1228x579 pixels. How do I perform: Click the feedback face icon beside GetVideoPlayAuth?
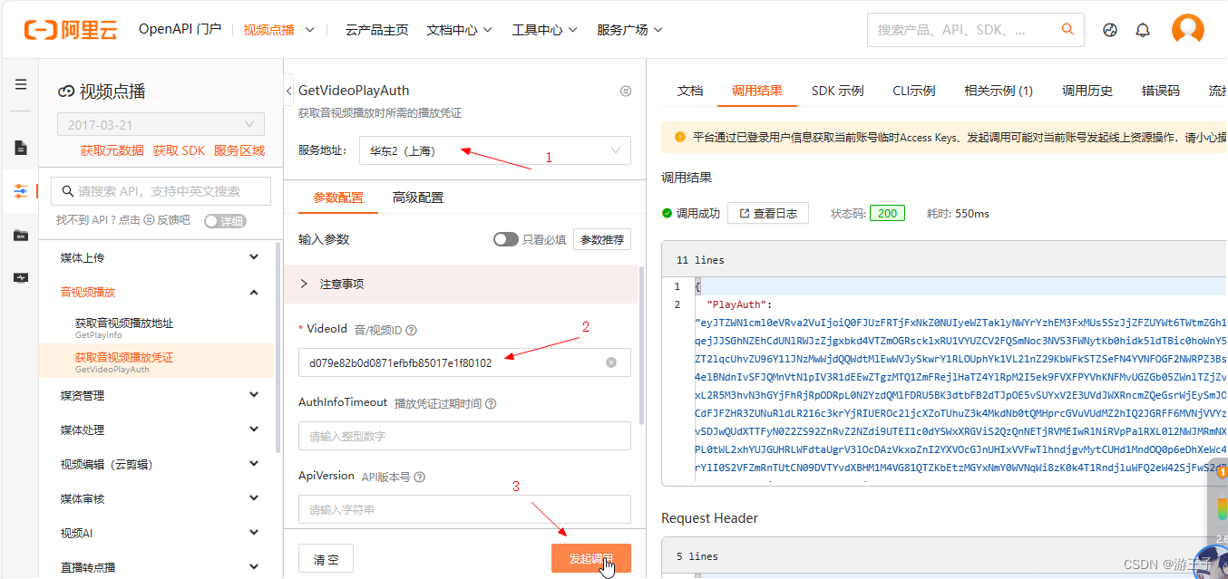625,91
